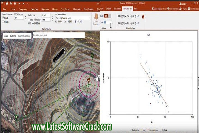Click the application logo icon at top-left
This screenshot has height=133, width=199.
[2, 3]
